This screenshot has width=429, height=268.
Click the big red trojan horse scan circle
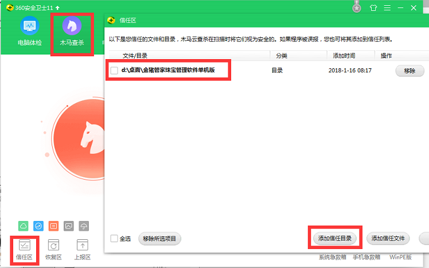(79, 139)
